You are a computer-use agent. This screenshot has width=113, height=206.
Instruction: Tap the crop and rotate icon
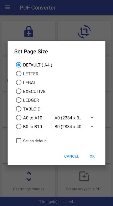click(x=84, y=32)
